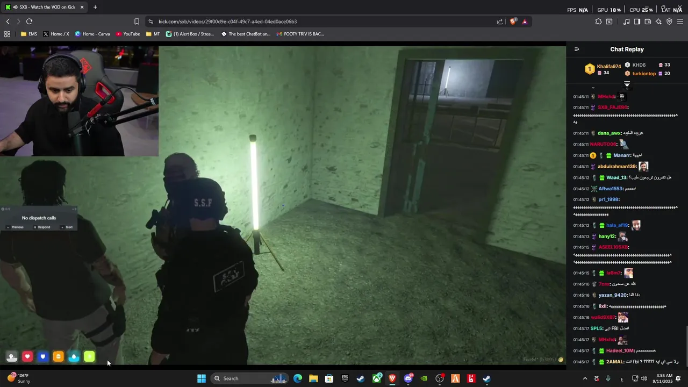Open the media control music-note icon
The image size is (688, 387).
[626, 21]
